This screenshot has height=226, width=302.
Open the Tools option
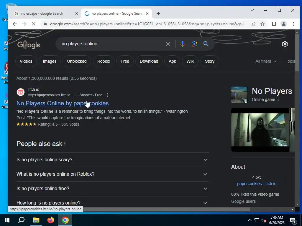pyautogui.click(x=290, y=61)
